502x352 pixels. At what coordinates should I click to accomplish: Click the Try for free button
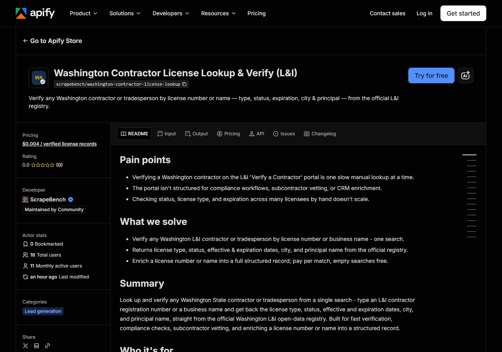click(431, 75)
